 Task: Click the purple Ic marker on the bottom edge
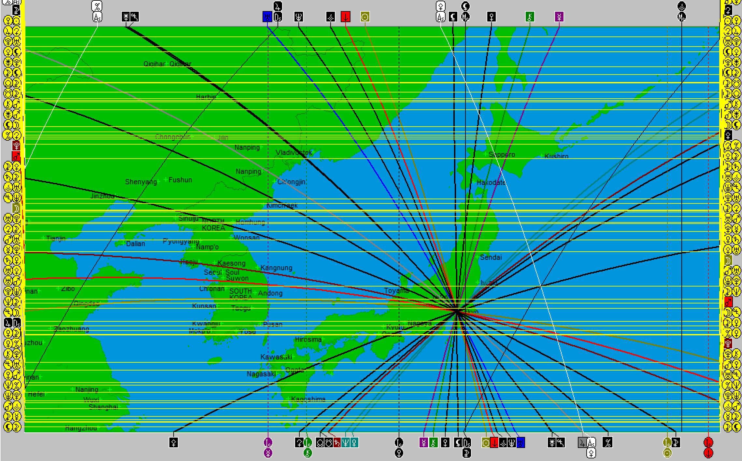[x=268, y=442]
